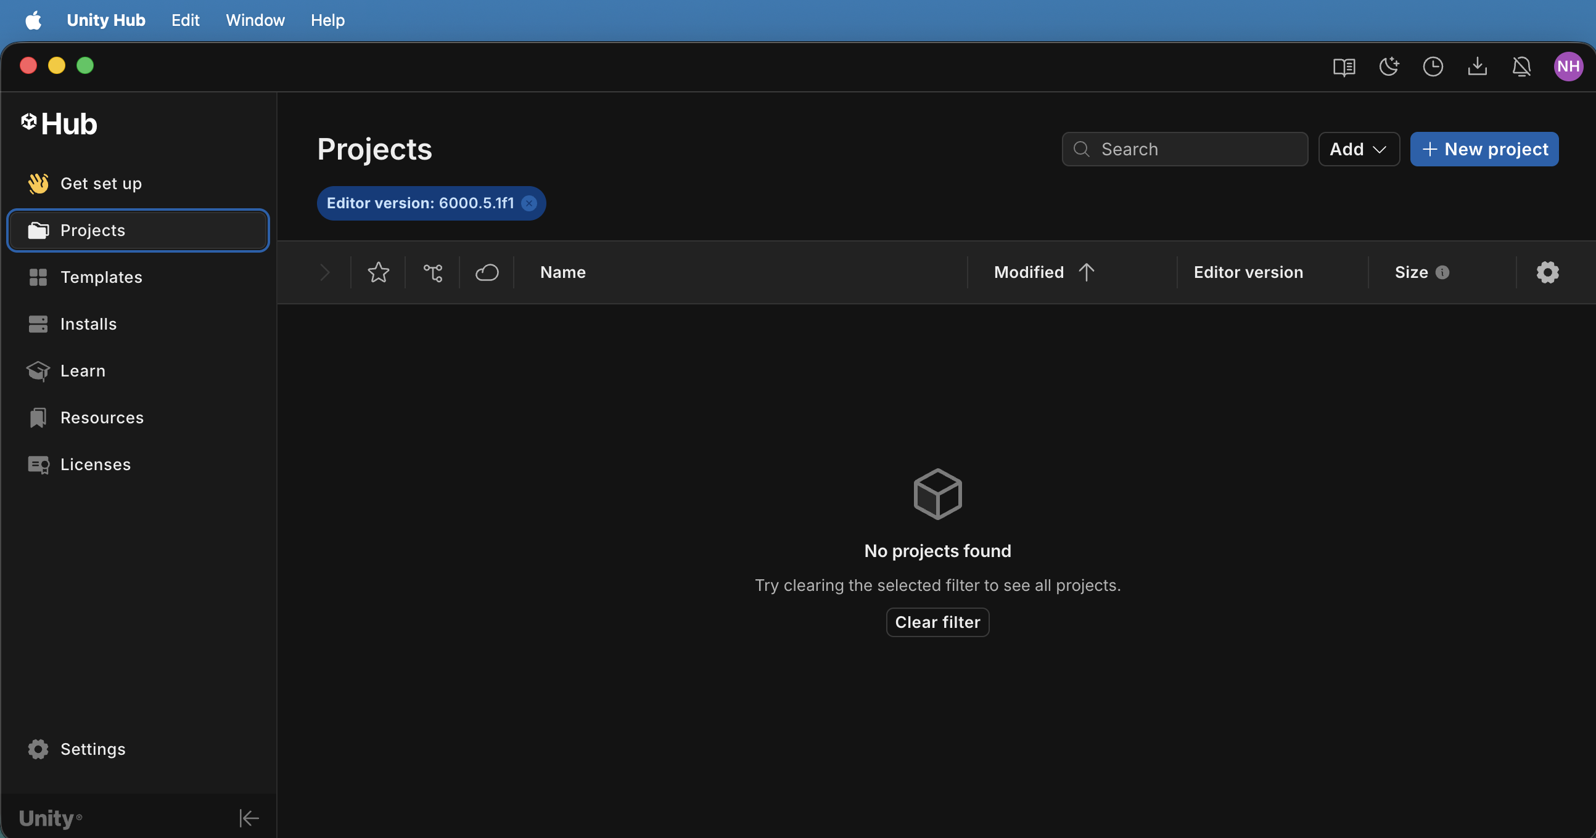The height and width of the screenshot is (838, 1596).
Task: Open the NH account avatar
Action: pos(1568,66)
